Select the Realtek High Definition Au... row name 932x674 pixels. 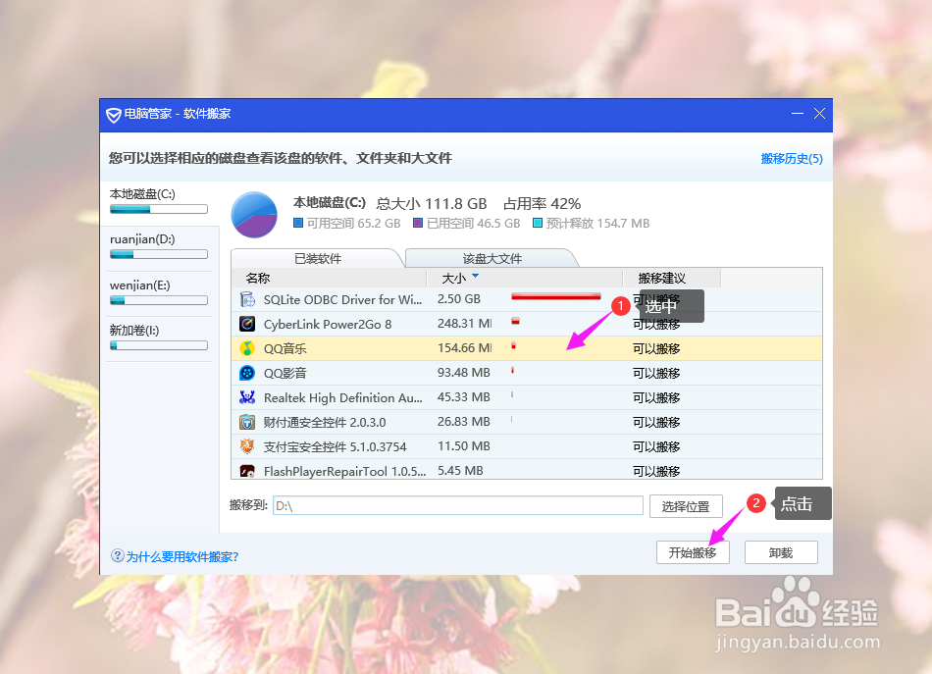(x=343, y=397)
